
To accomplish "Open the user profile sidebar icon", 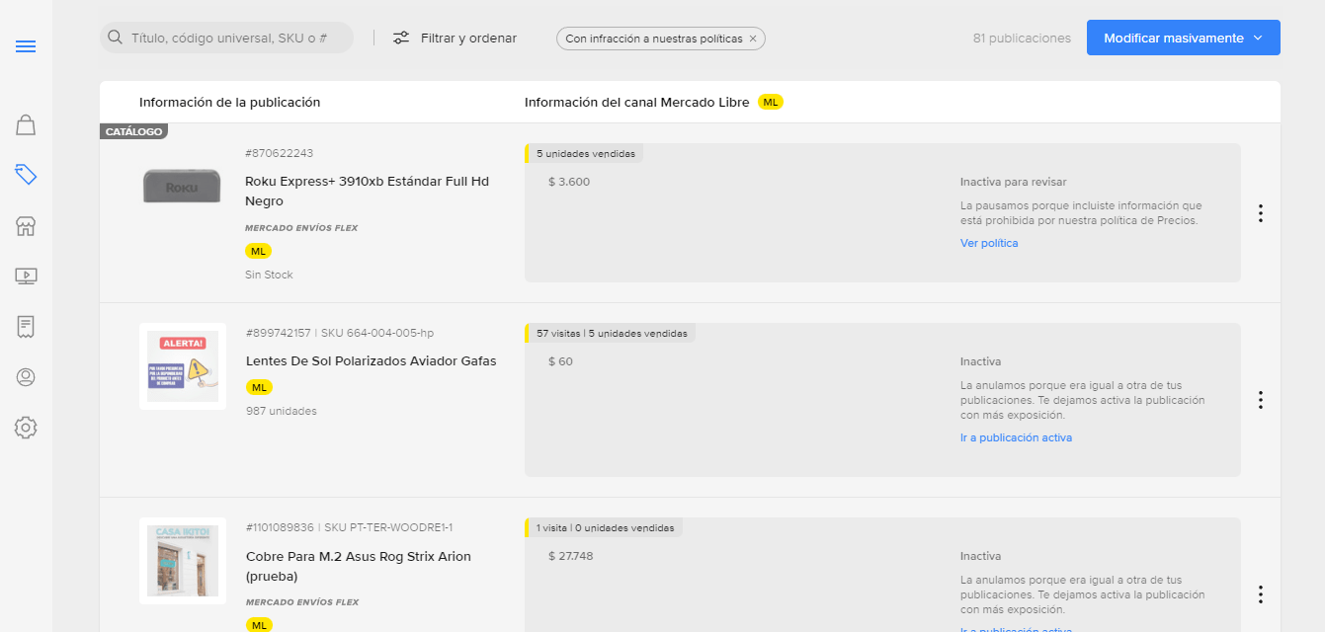I will click(x=26, y=377).
